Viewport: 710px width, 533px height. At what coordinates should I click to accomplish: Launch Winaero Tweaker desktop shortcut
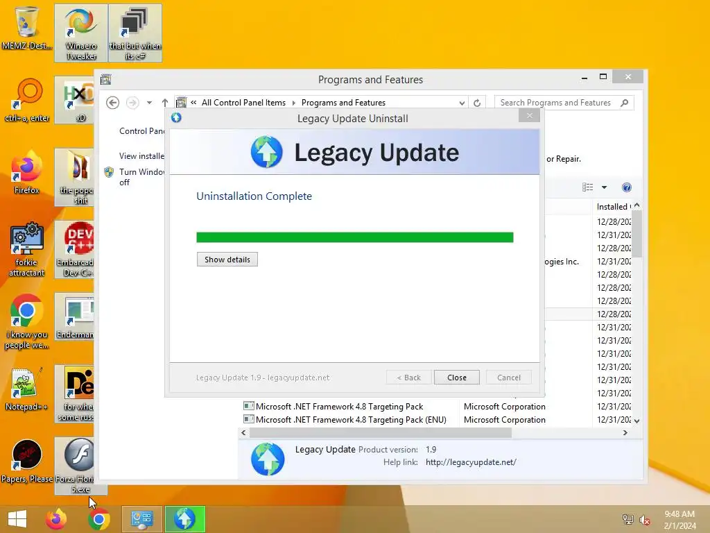pyautogui.click(x=81, y=33)
